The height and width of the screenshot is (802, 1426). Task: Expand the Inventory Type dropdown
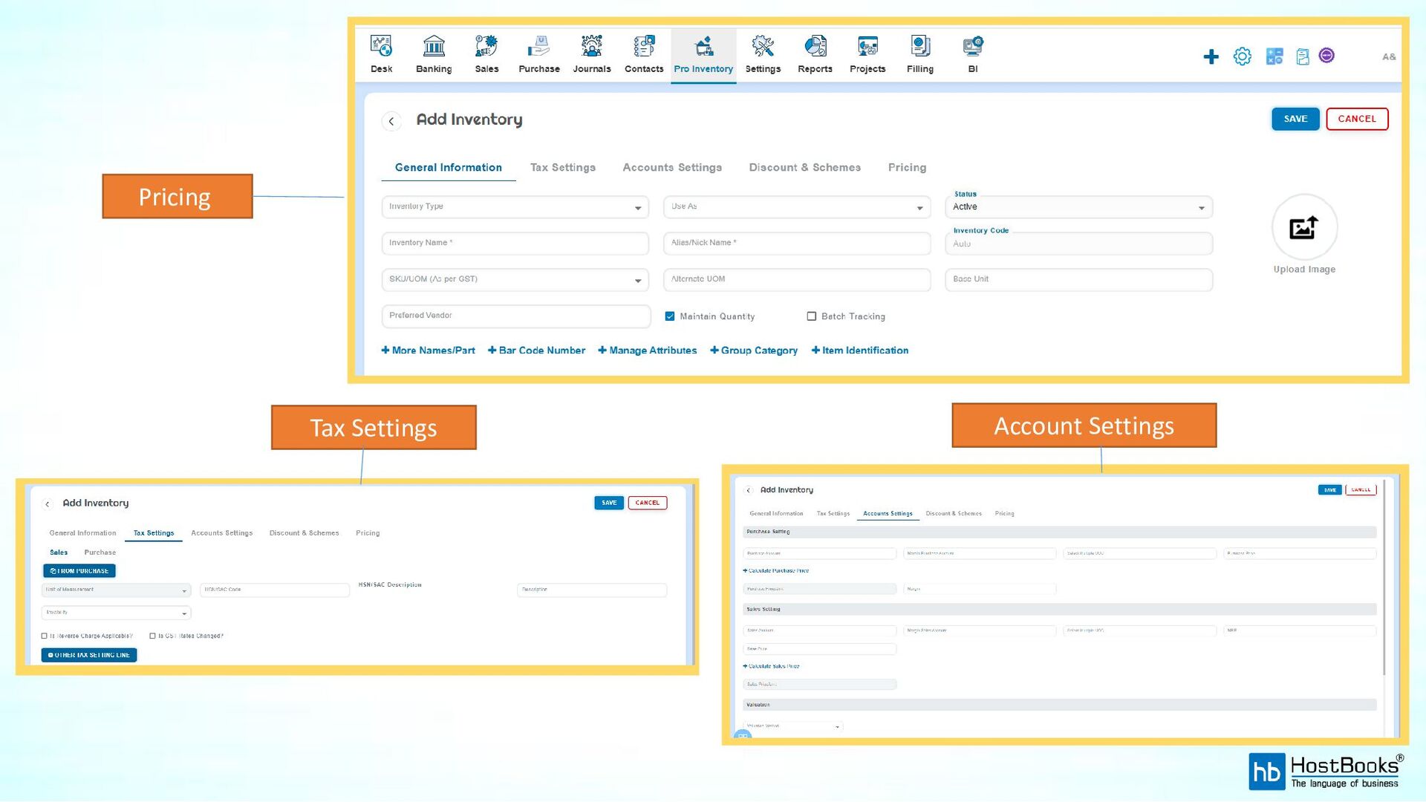[515, 207]
